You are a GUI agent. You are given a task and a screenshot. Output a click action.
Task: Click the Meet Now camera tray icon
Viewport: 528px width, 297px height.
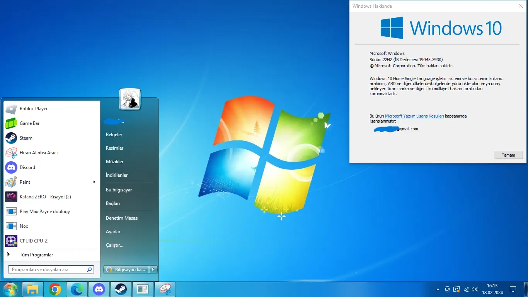coord(447,289)
